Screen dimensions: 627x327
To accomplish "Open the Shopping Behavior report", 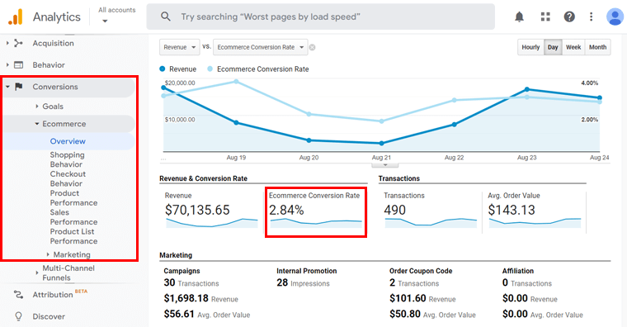I will (67, 159).
